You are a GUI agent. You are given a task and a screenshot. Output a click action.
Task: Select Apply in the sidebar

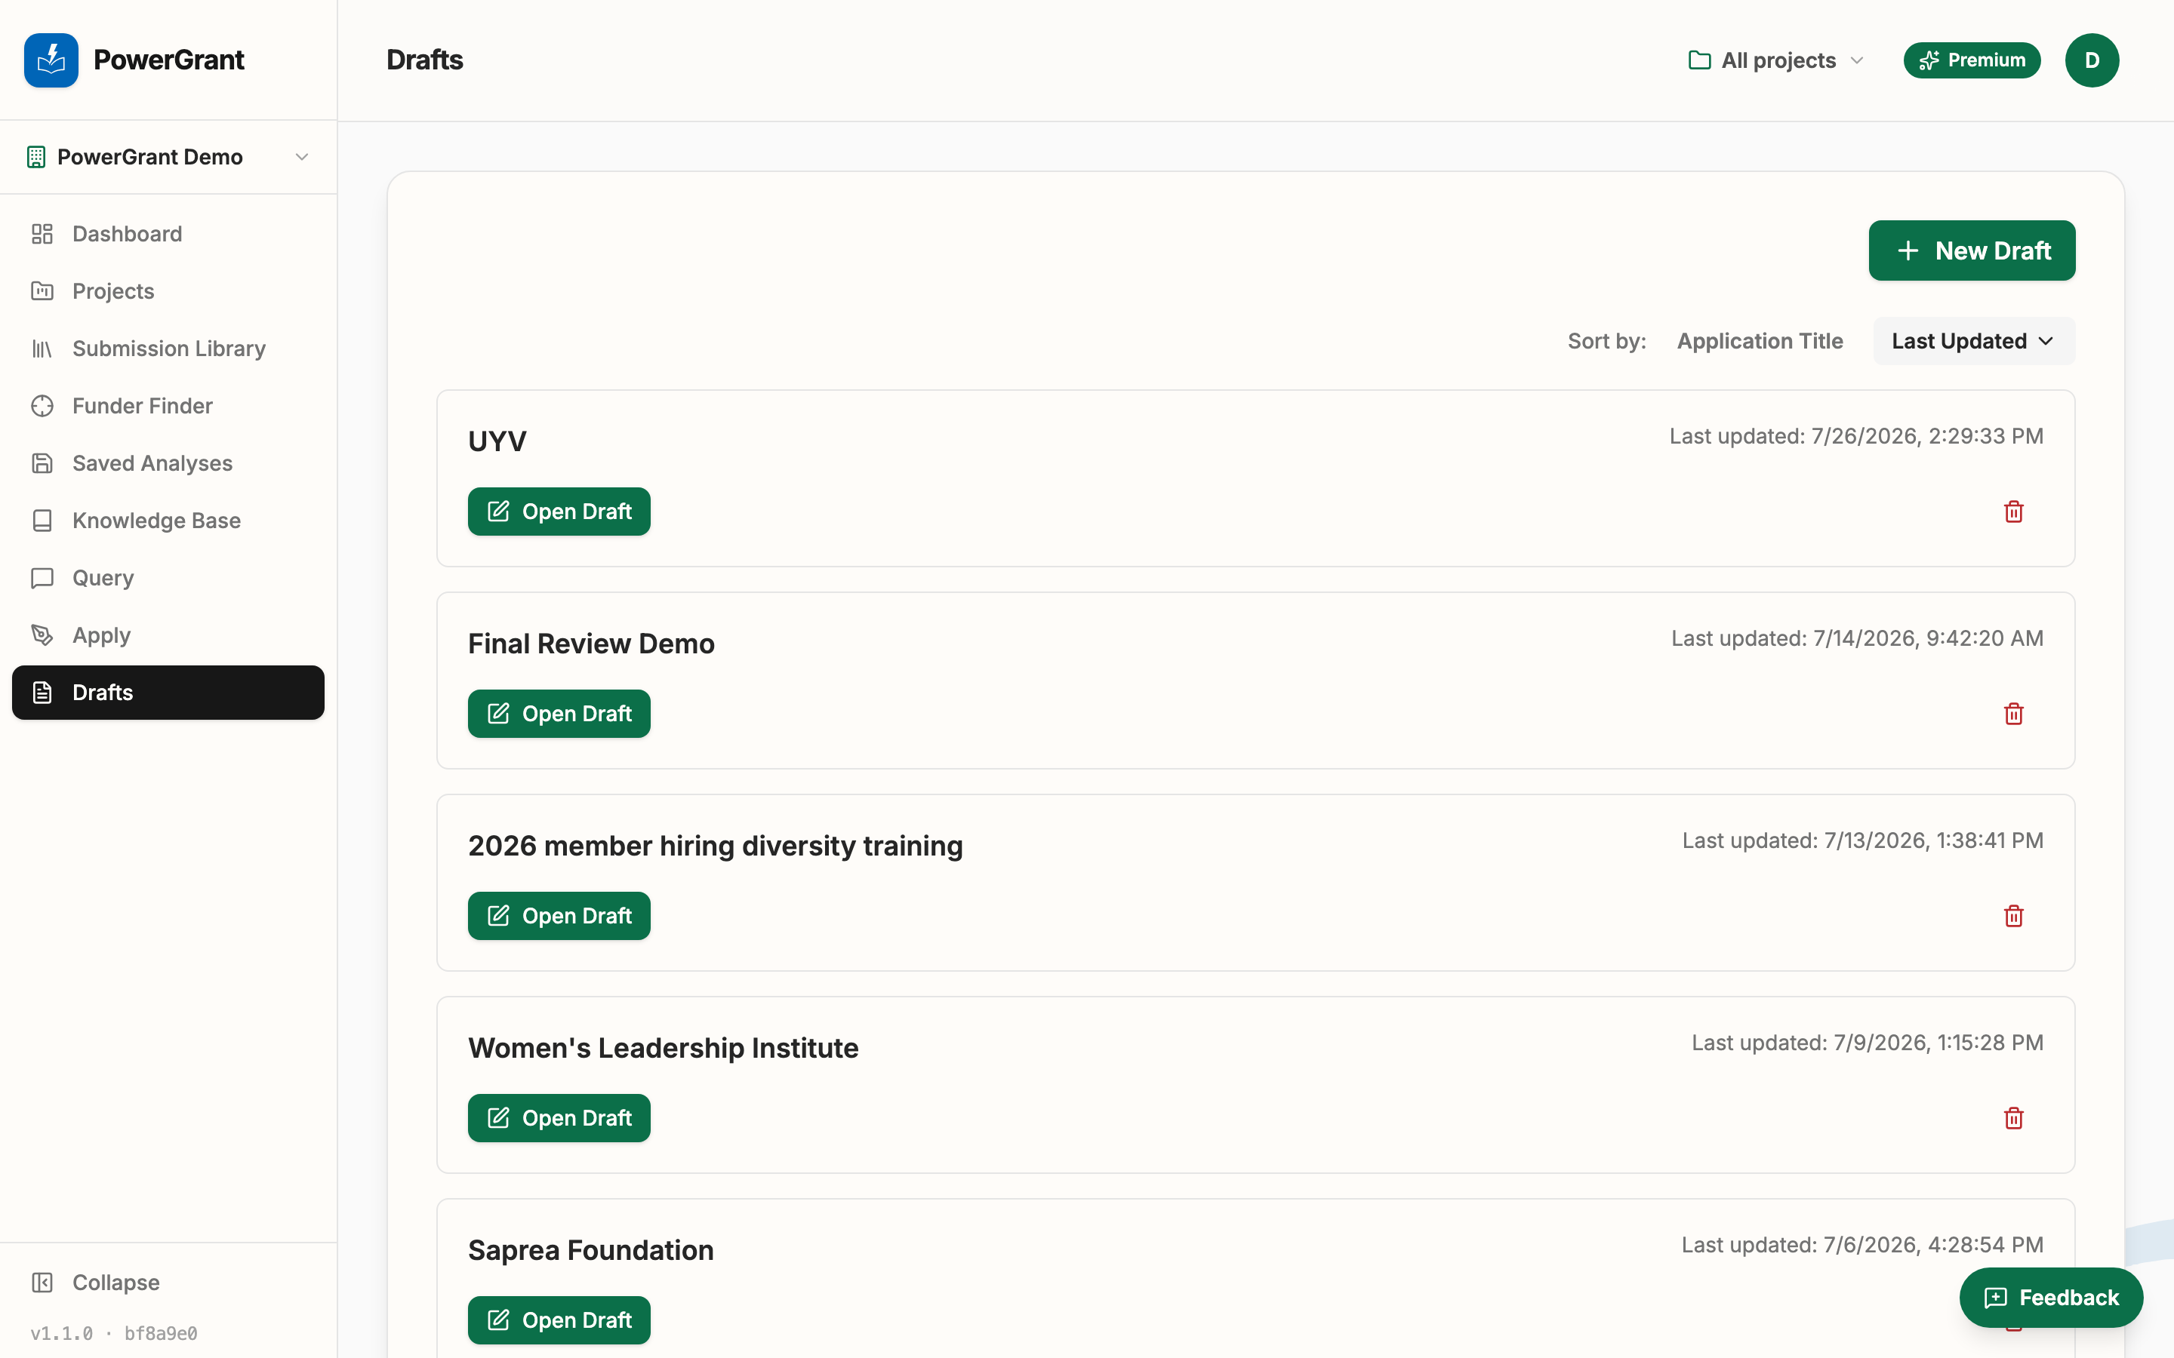(x=168, y=635)
